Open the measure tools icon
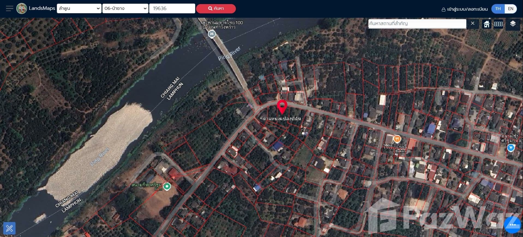The image size is (523, 237). [x=9, y=228]
